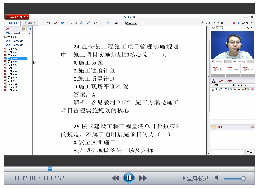Select the blue move/pan cross tool
The image size is (258, 188).
click(x=81, y=23)
